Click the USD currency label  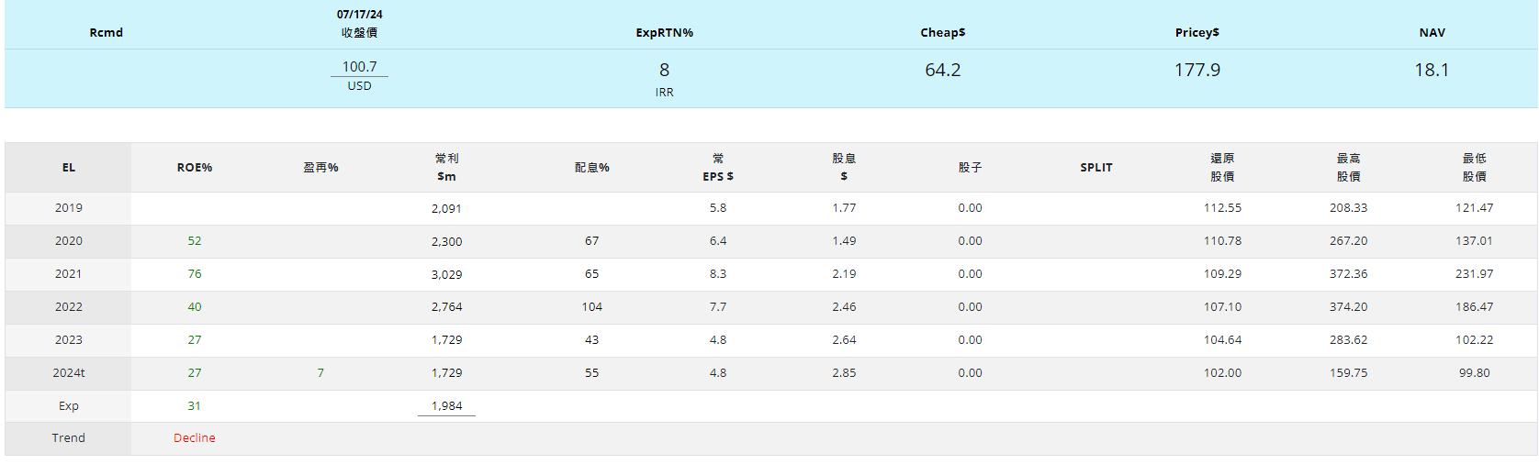coord(359,86)
